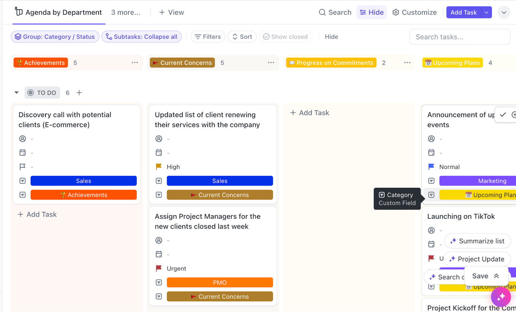Add Task in Progress on Commitments column
This screenshot has width=516, height=312.
click(310, 113)
